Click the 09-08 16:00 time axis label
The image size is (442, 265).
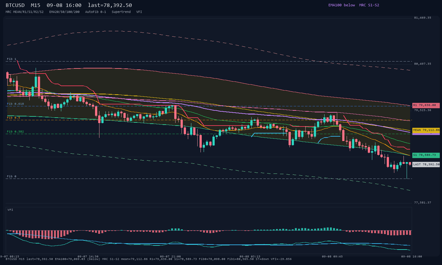[412, 256]
